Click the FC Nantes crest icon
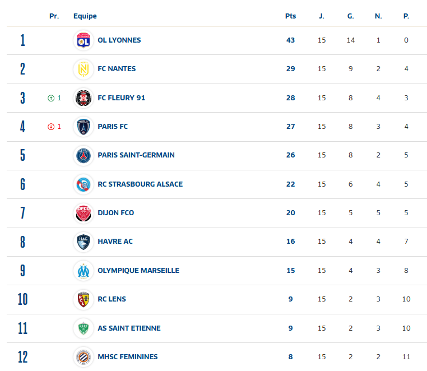Viewport: 427px width, 371px height. click(x=83, y=69)
